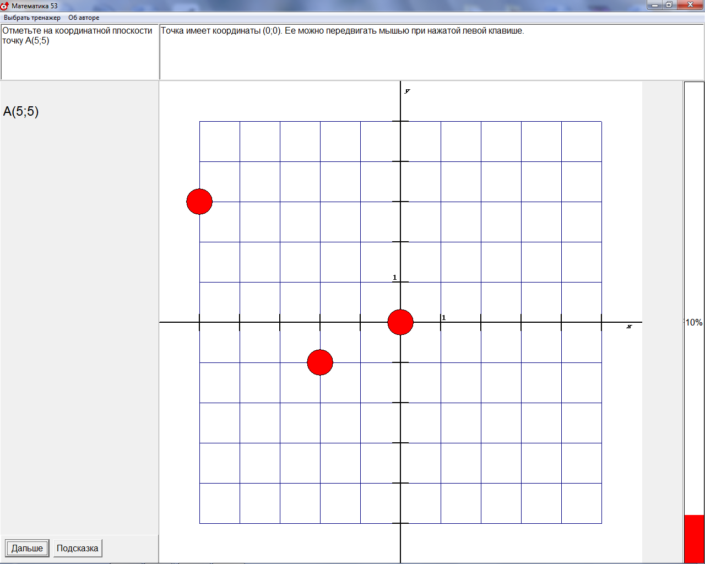Click the 10% progress label
Viewport: 705px width, 564px height.
click(694, 323)
